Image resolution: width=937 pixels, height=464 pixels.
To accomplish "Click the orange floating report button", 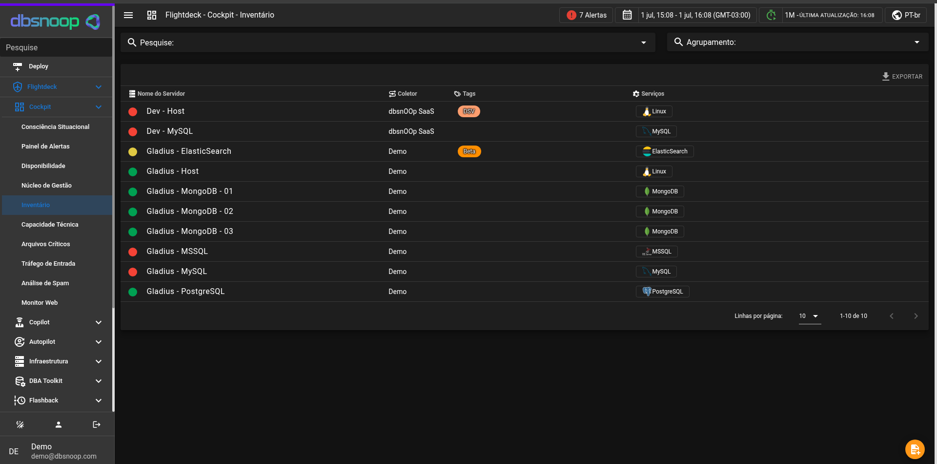I will (x=915, y=449).
